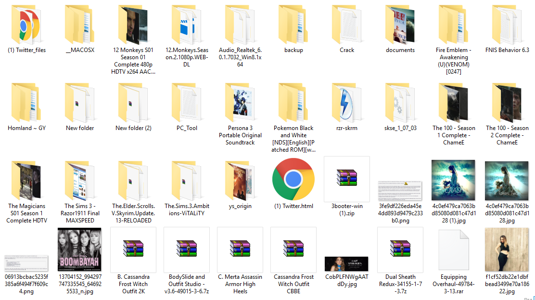The image size is (535, 300).
Task: Open the 12 Monkeys S01 Season 01 folder
Action: pos(133,25)
